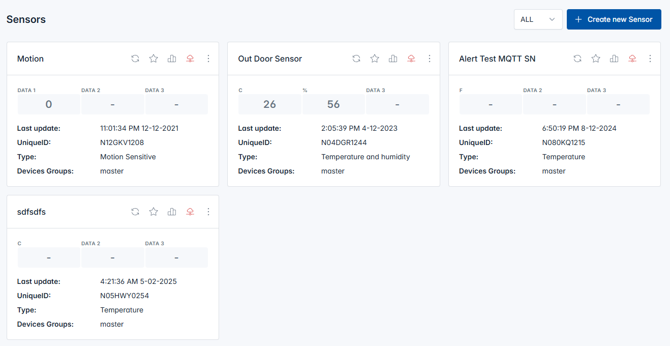Click red cloud icon on Alert Test MQTT SN

632,59
